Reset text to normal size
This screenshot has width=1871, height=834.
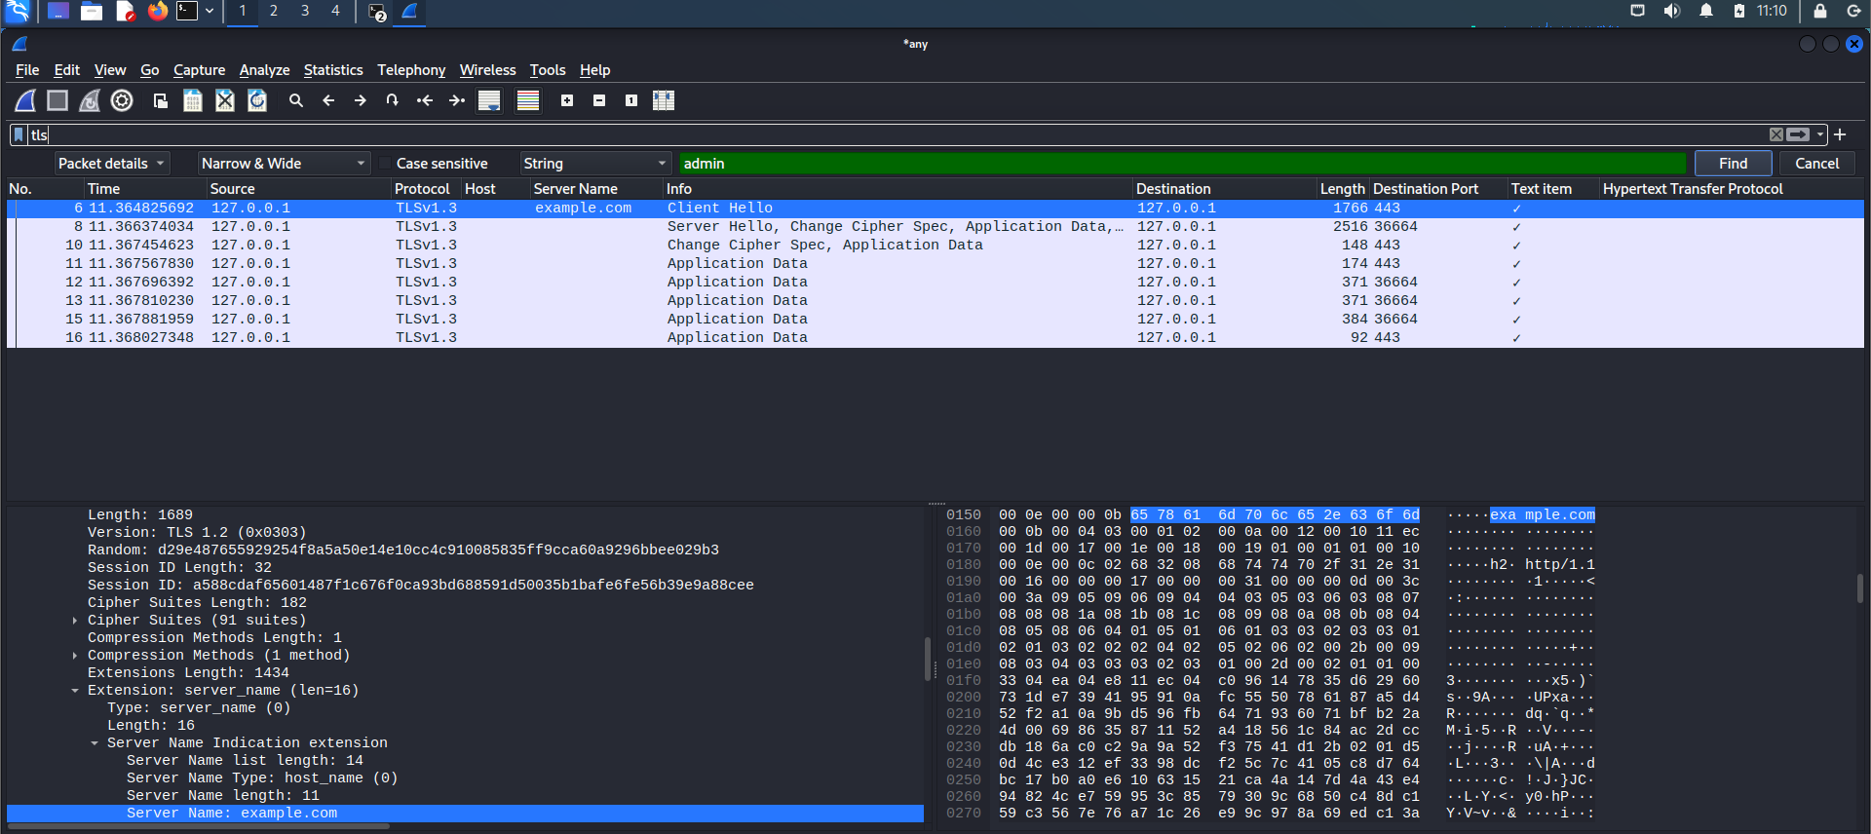[631, 100]
